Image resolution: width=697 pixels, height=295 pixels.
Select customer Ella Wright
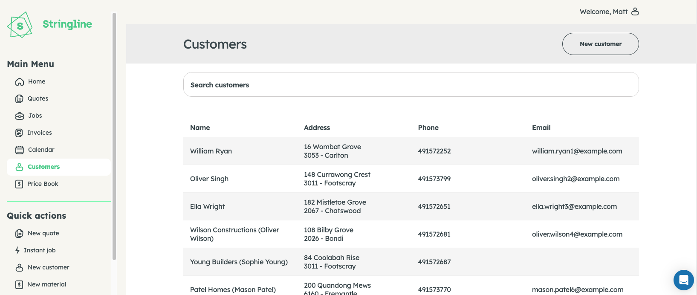tap(411, 206)
